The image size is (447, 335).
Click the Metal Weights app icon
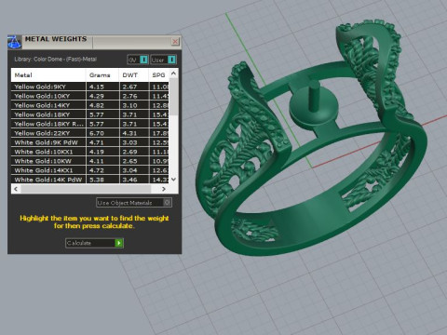pyautogui.click(x=14, y=42)
